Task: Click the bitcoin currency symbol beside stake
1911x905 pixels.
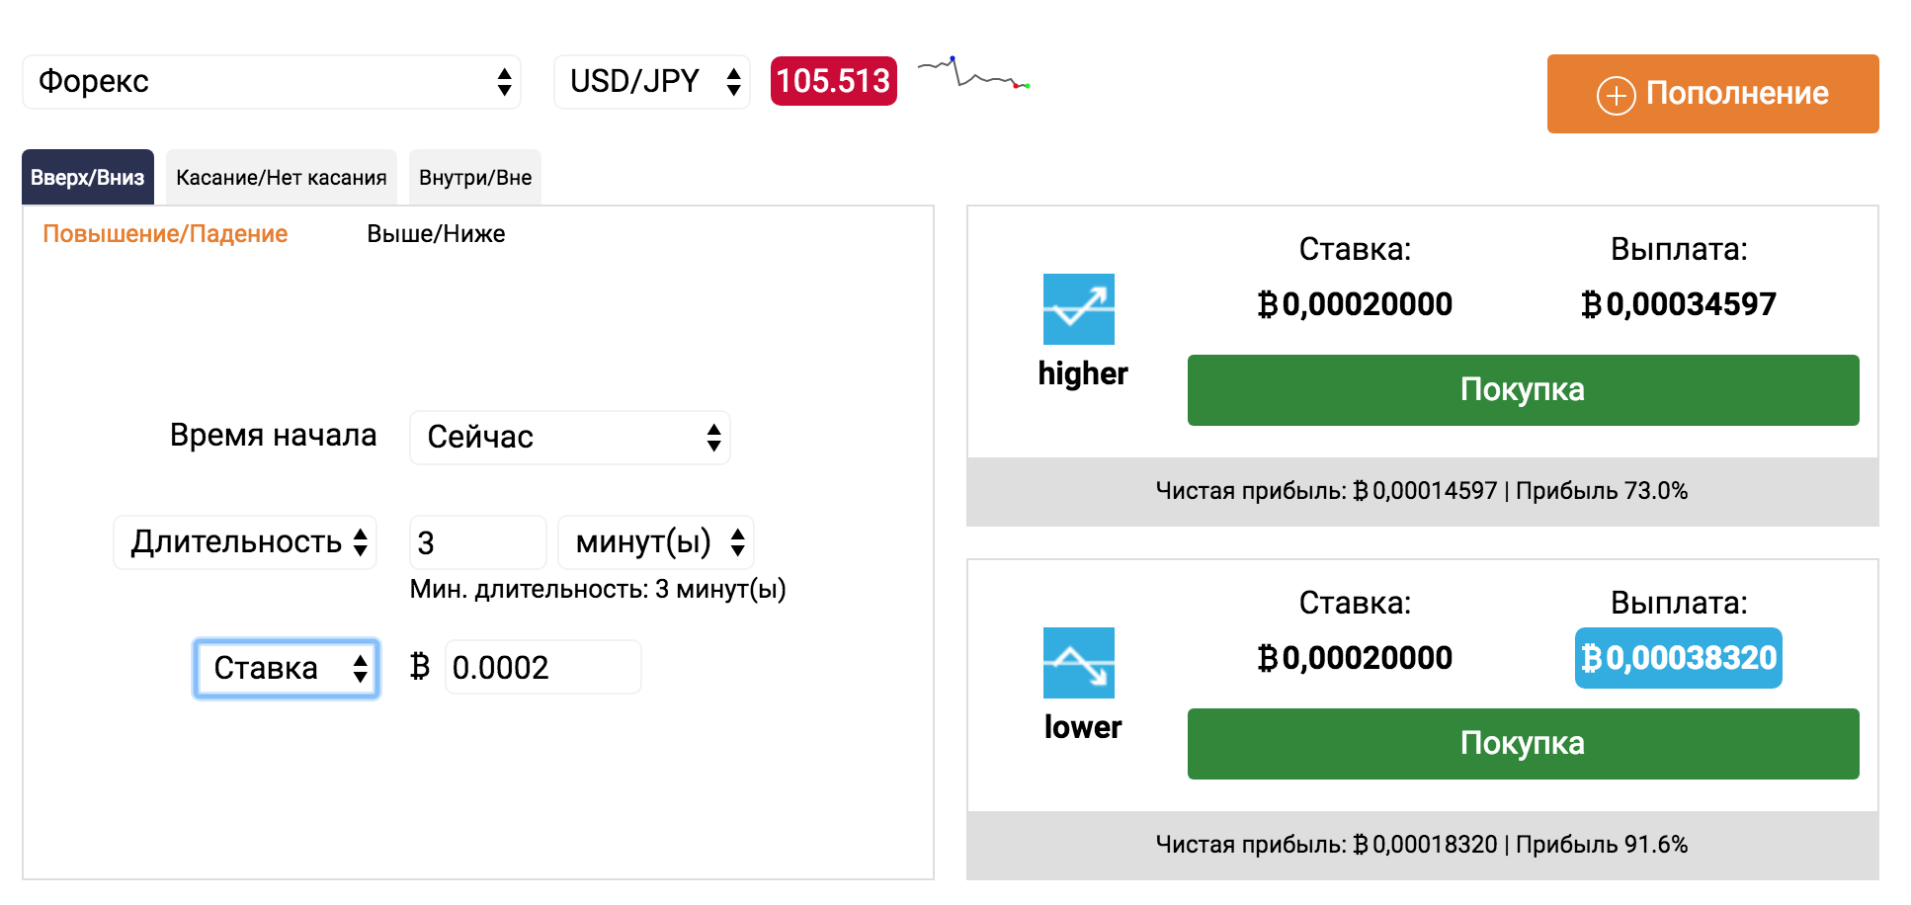Action: pyautogui.click(x=420, y=667)
